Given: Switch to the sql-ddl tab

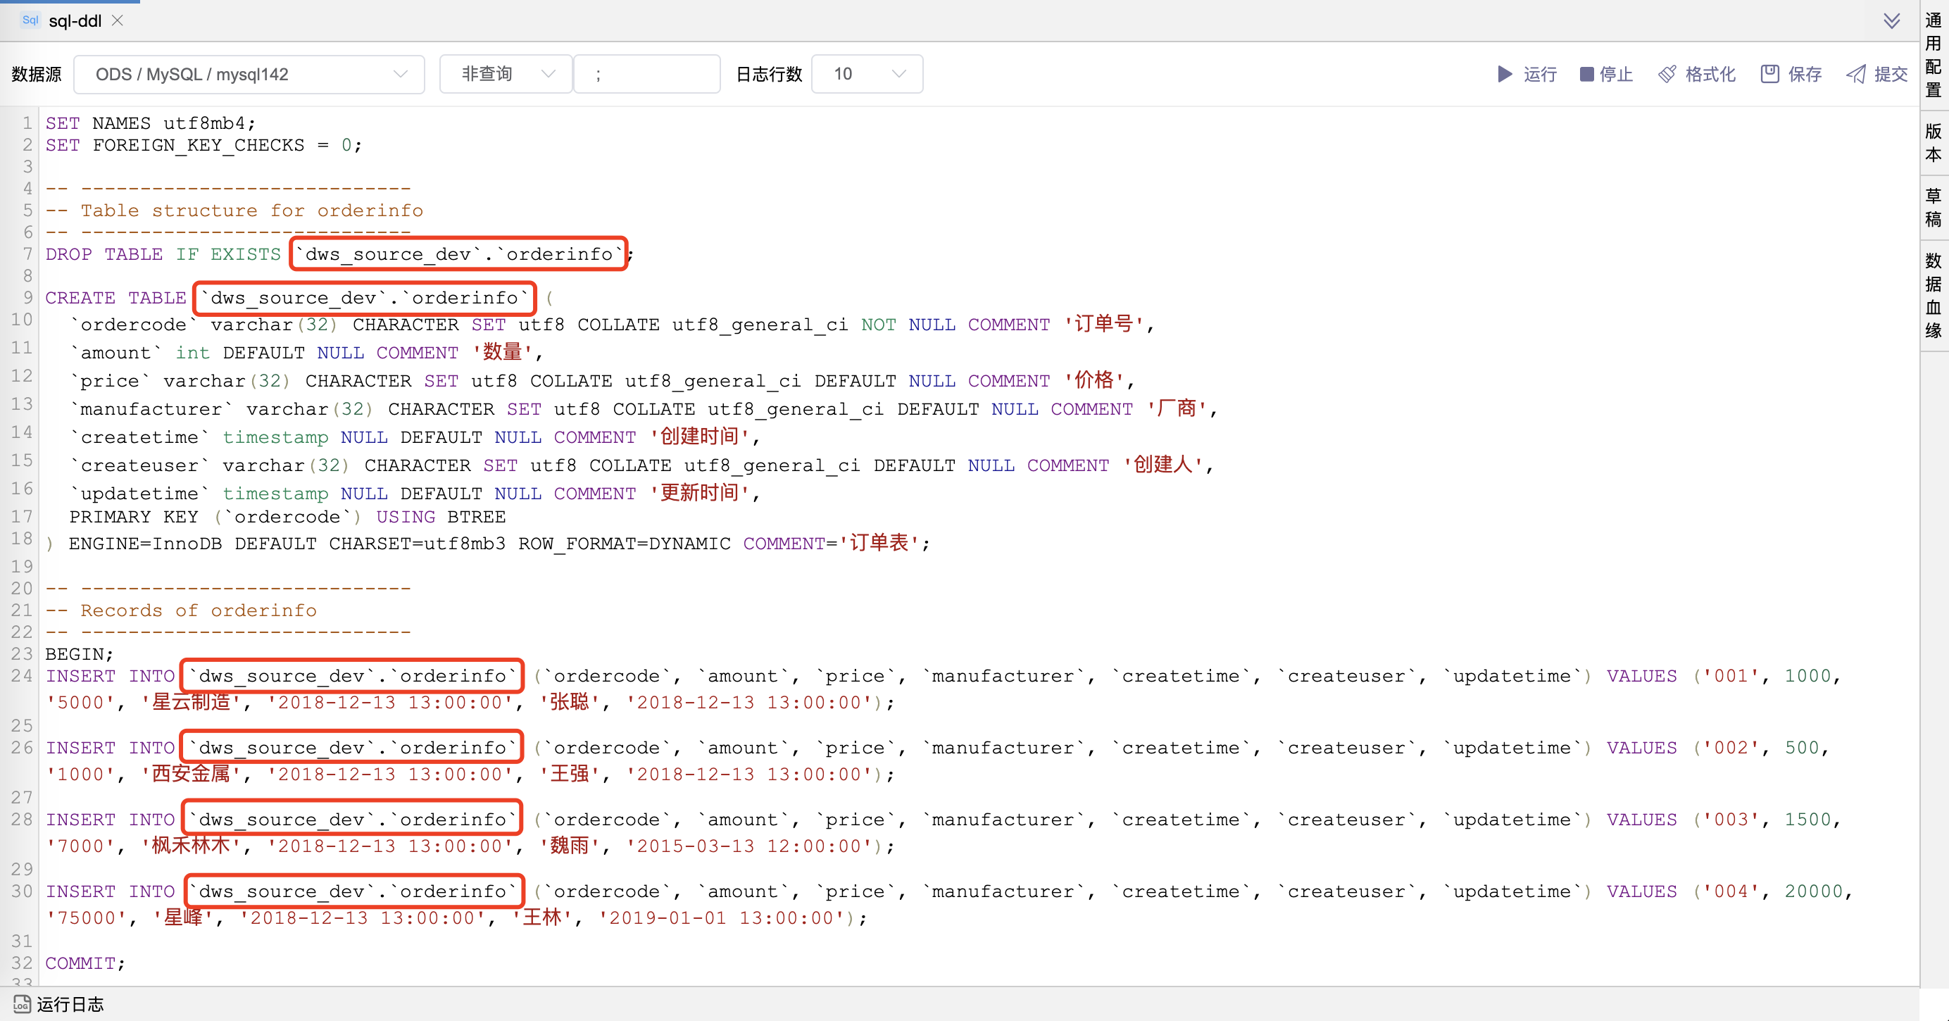Looking at the screenshot, I should (75, 20).
